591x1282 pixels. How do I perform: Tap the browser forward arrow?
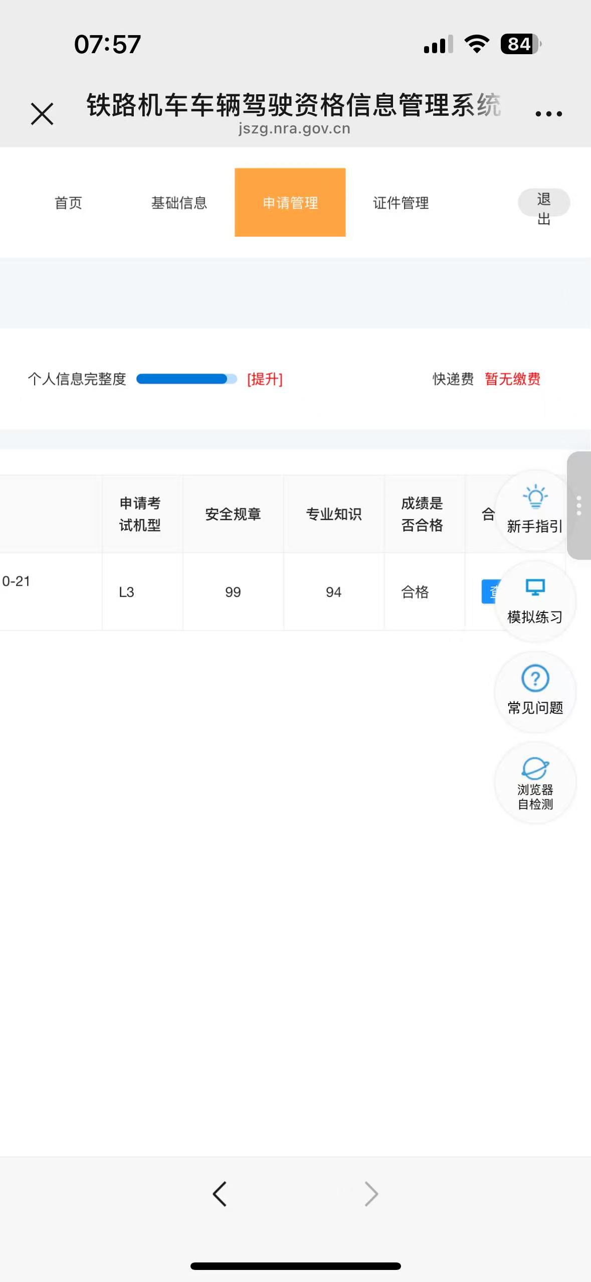(371, 1194)
